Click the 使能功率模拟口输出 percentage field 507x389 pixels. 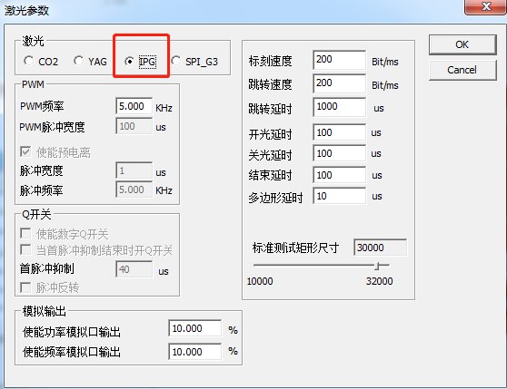tap(195, 328)
